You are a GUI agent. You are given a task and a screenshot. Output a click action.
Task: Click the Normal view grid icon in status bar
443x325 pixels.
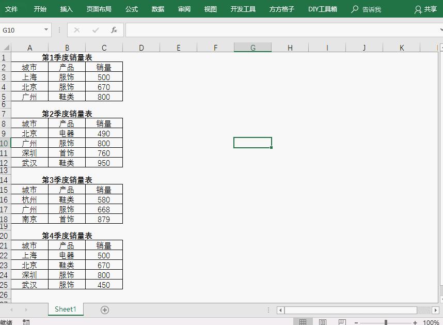(x=304, y=321)
